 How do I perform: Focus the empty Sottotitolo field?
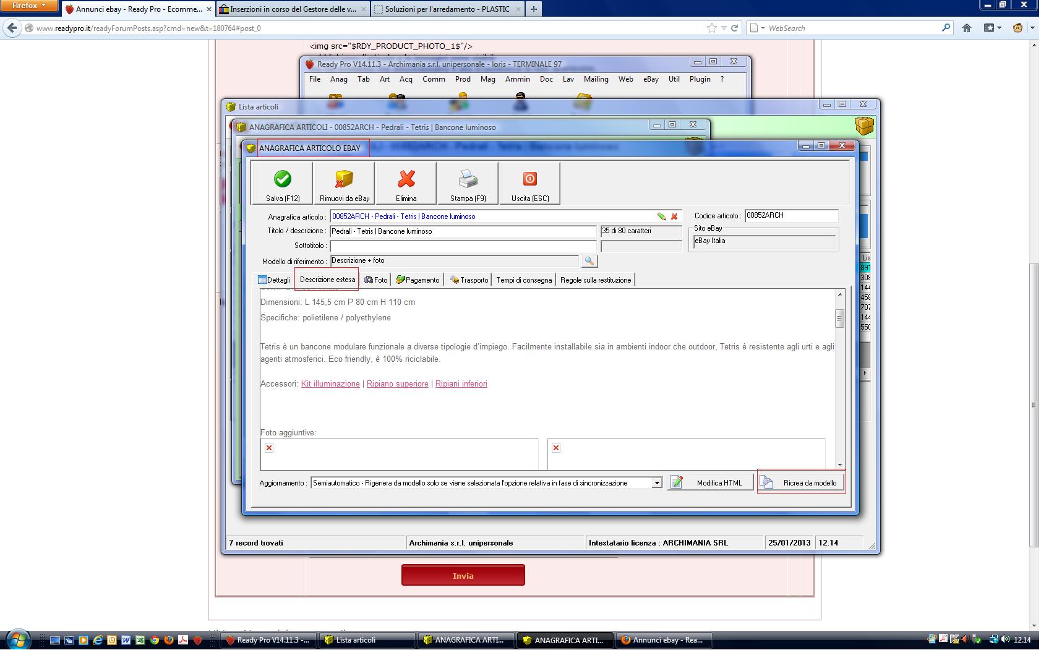click(463, 246)
